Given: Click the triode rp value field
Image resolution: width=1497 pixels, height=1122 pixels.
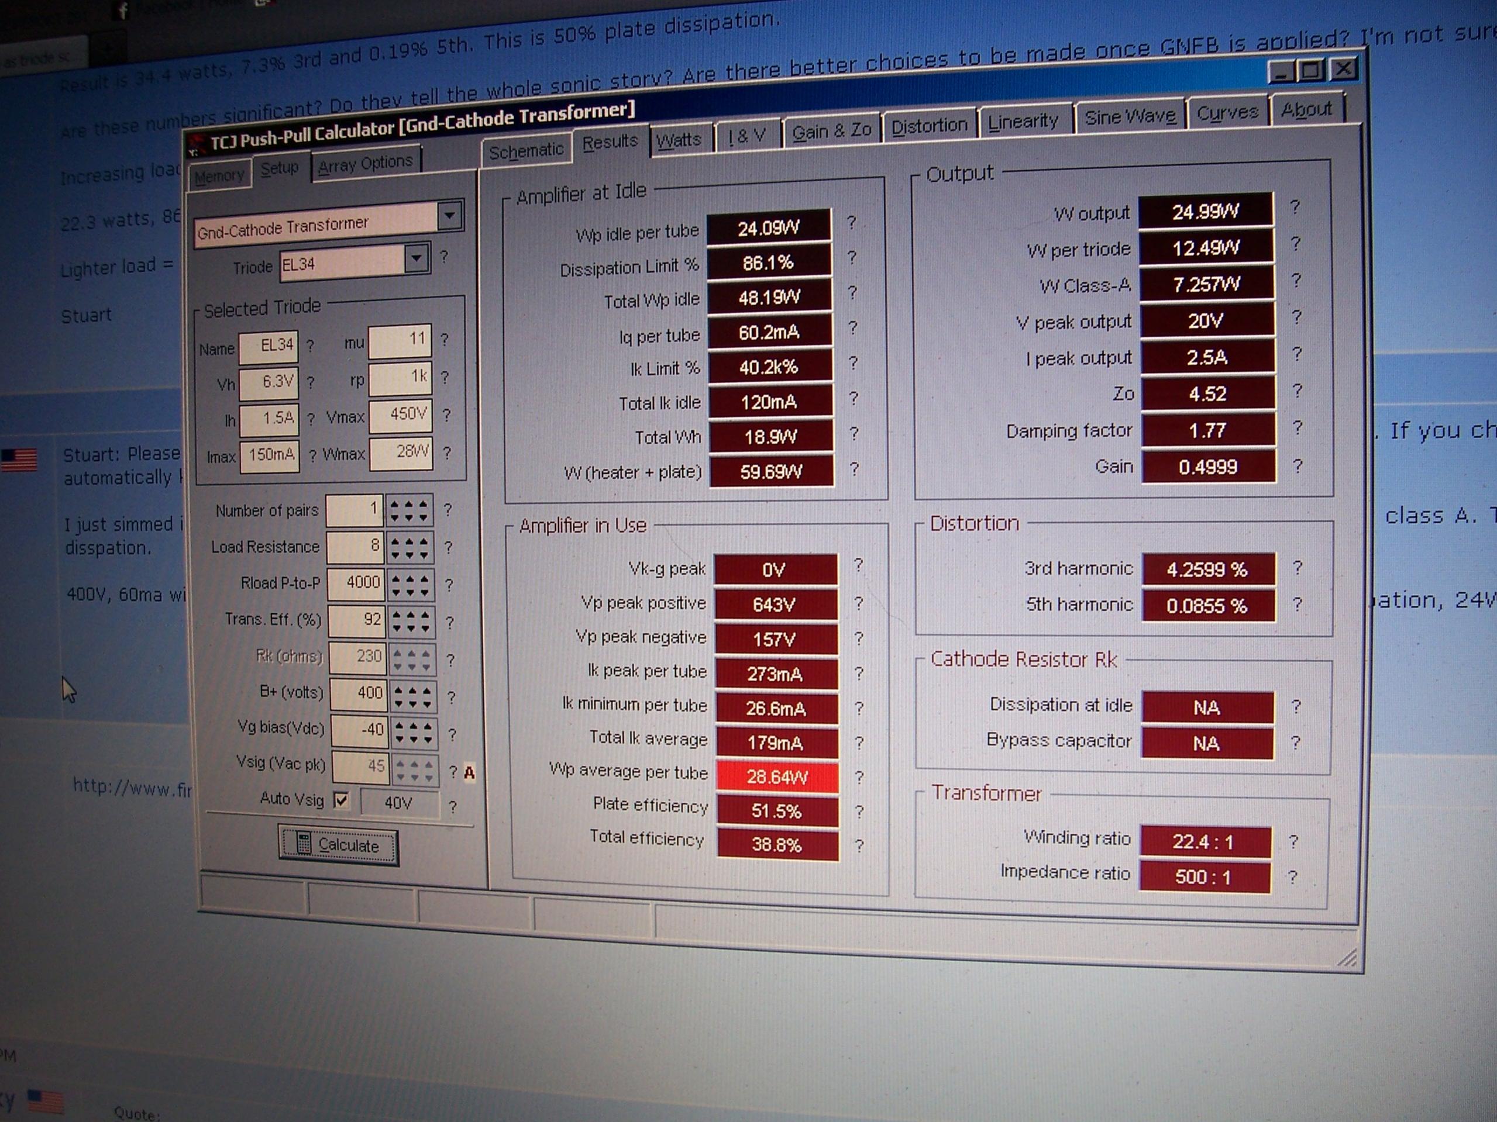Looking at the screenshot, I should 400,378.
